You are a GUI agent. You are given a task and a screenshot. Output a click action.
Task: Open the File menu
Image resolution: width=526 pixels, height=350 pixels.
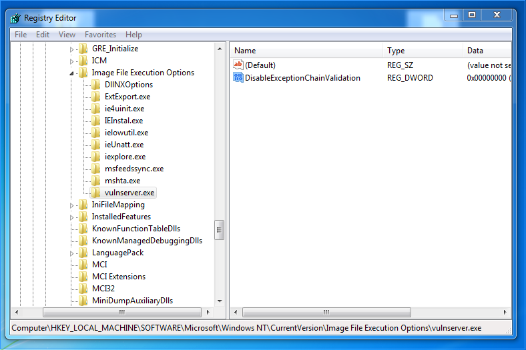(21, 35)
